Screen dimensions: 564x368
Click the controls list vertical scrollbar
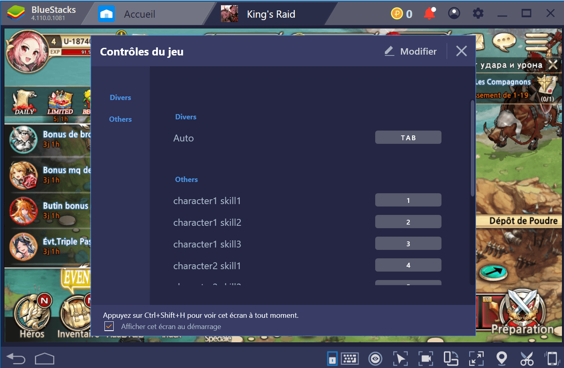tap(472, 149)
